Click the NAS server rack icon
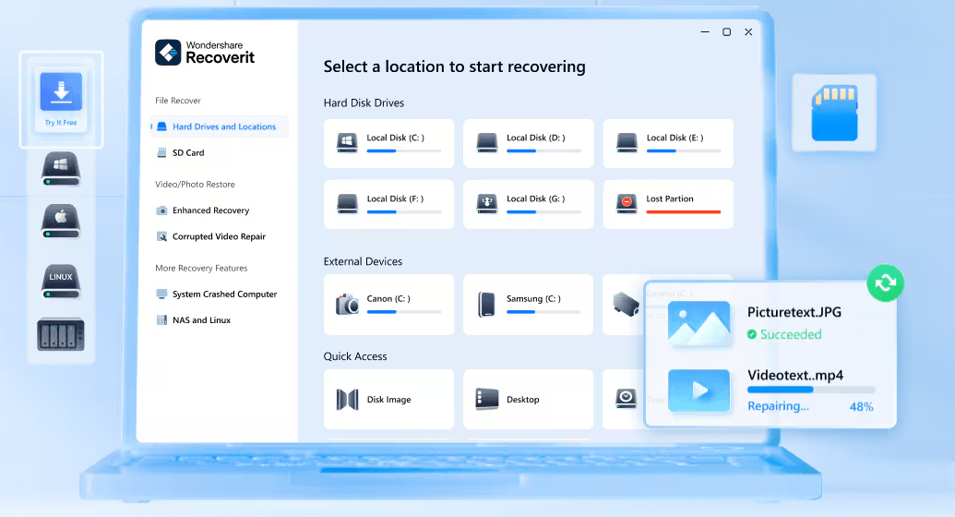 61,334
